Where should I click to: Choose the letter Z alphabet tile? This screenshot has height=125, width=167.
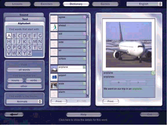pyautogui.click(x=30, y=53)
